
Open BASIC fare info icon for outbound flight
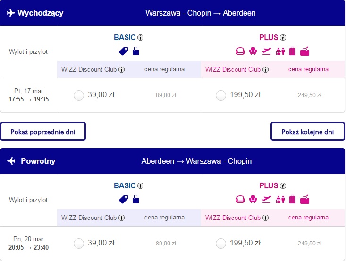[140, 37]
